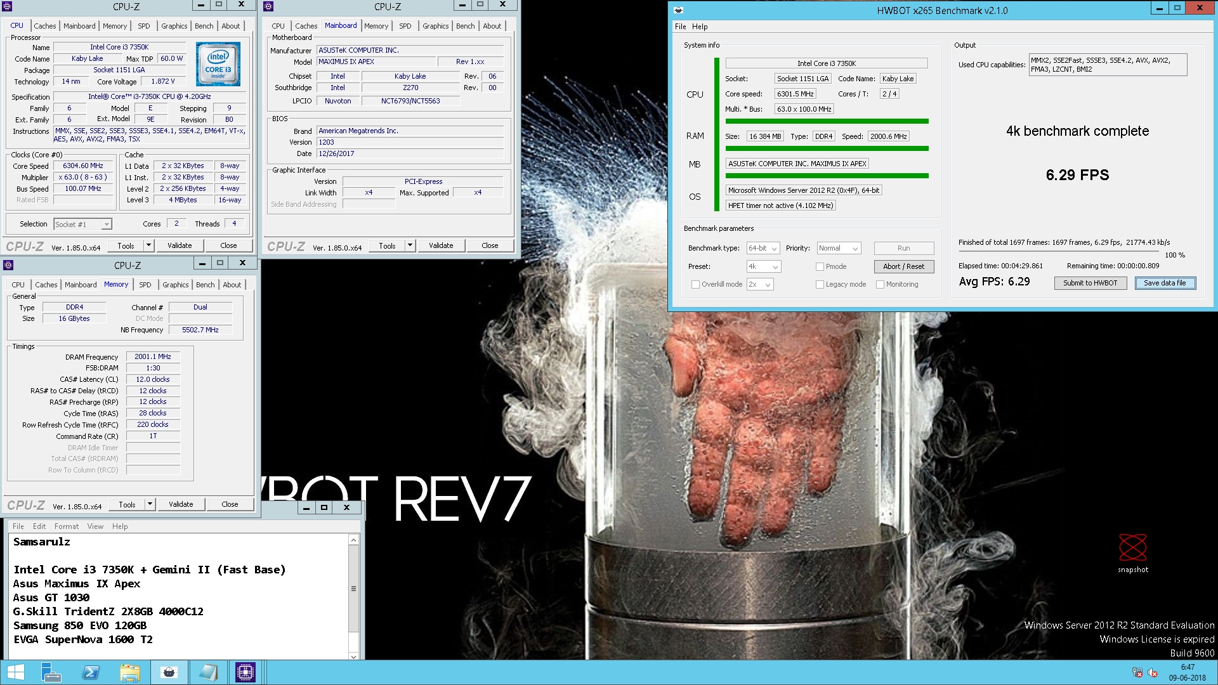Image resolution: width=1218 pixels, height=685 pixels.
Task: Click the green MB progress bar
Action: (x=827, y=176)
